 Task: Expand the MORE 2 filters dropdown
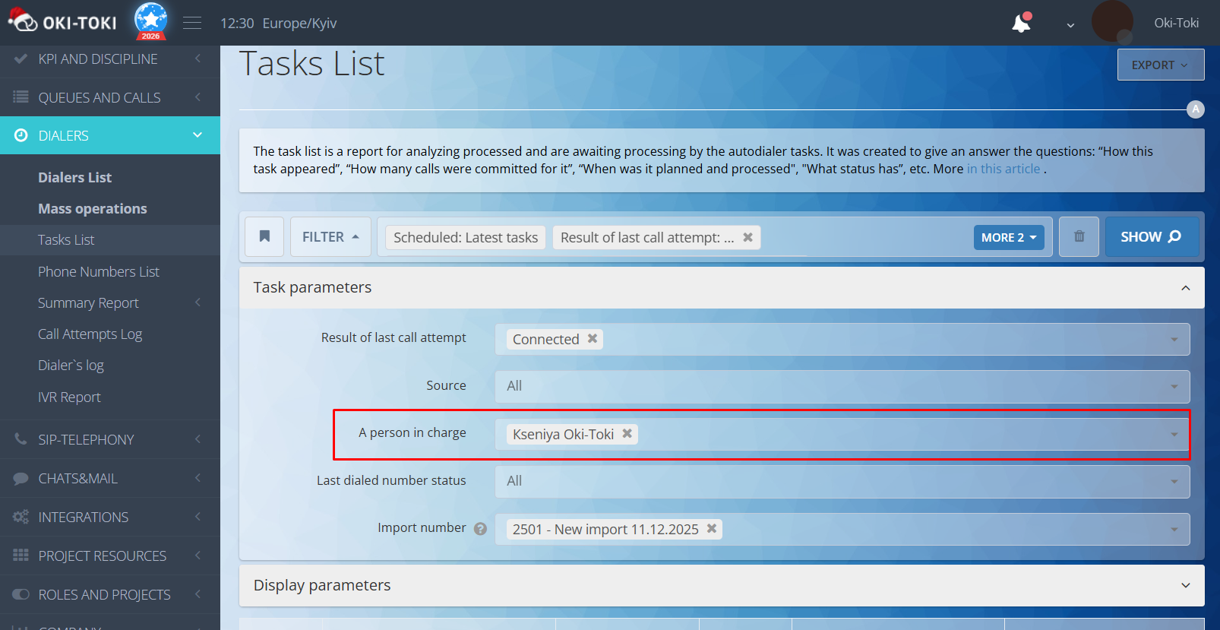(x=1008, y=237)
